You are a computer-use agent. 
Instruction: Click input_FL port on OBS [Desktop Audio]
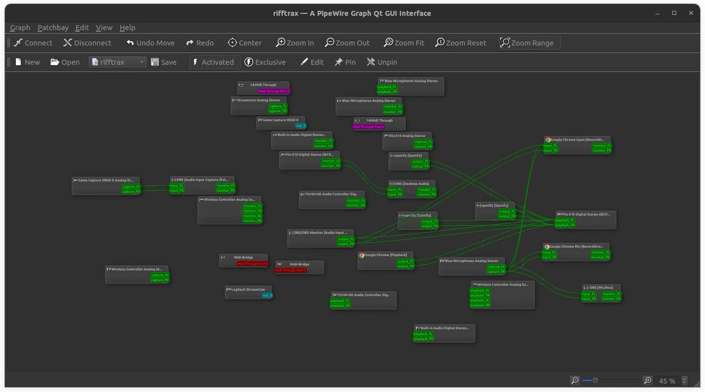click(395, 190)
